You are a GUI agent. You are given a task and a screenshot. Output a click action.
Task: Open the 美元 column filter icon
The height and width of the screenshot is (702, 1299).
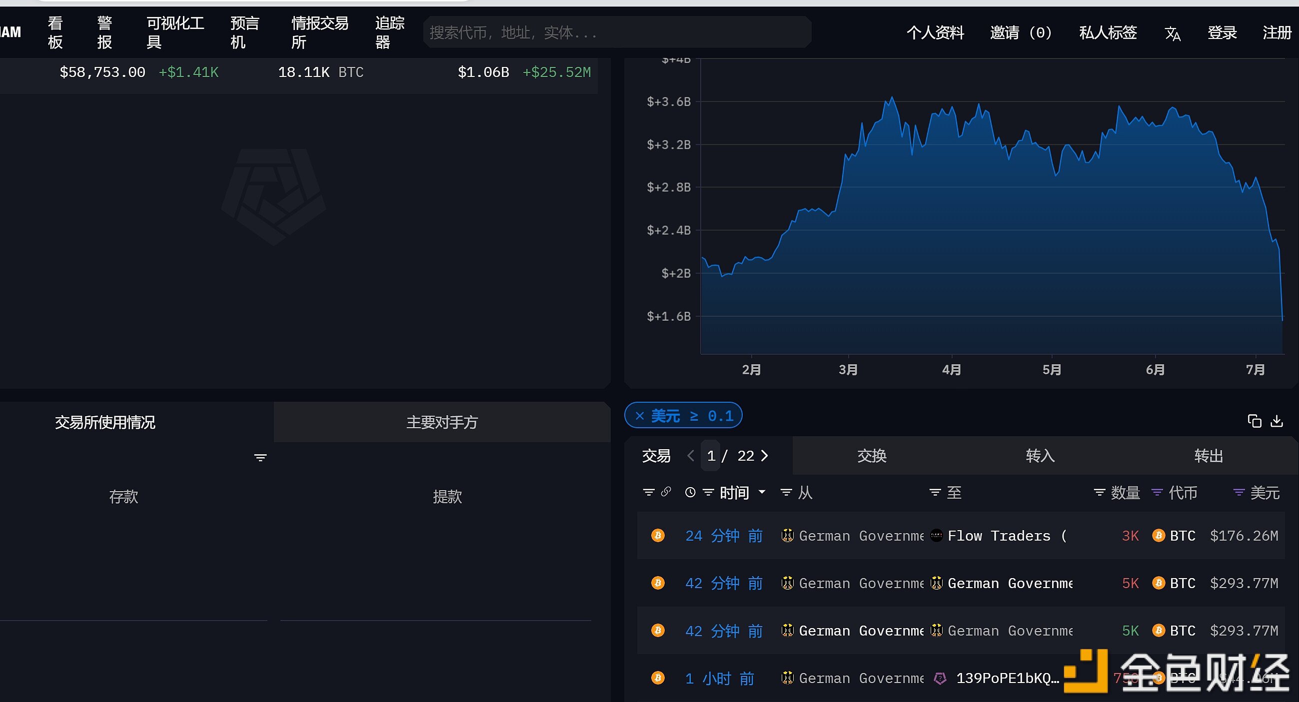(x=1239, y=492)
